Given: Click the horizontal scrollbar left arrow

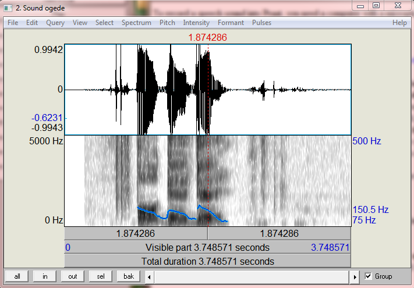Looking at the screenshot, I should pyautogui.click(x=150, y=276).
